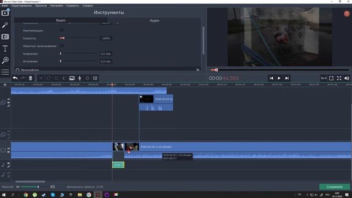352x198 pixels.
Task: Open the 16:9 aspect ratio dropdown
Action: pos(323,78)
